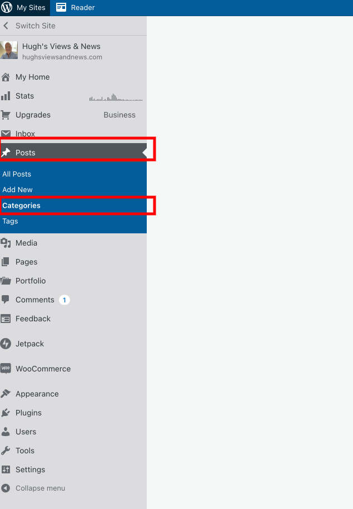Click the Upgrades shopping cart icon
Viewport: 353px width, 509px height.
click(x=6, y=115)
